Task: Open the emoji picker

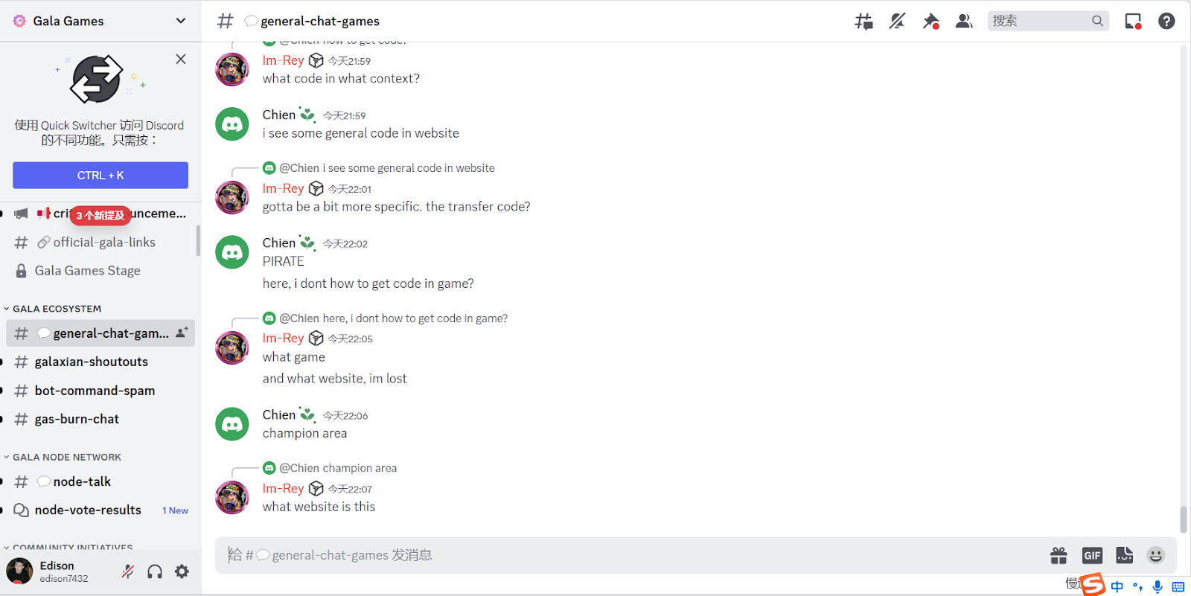Action: tap(1155, 555)
